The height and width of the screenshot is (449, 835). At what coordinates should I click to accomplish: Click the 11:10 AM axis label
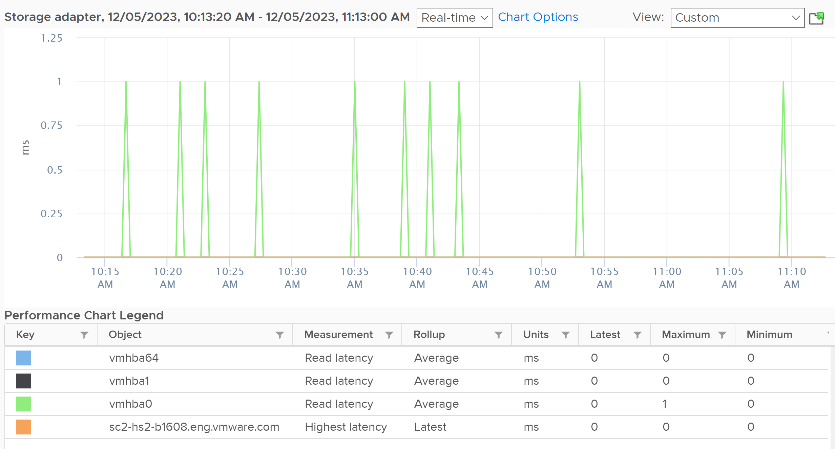pos(792,278)
